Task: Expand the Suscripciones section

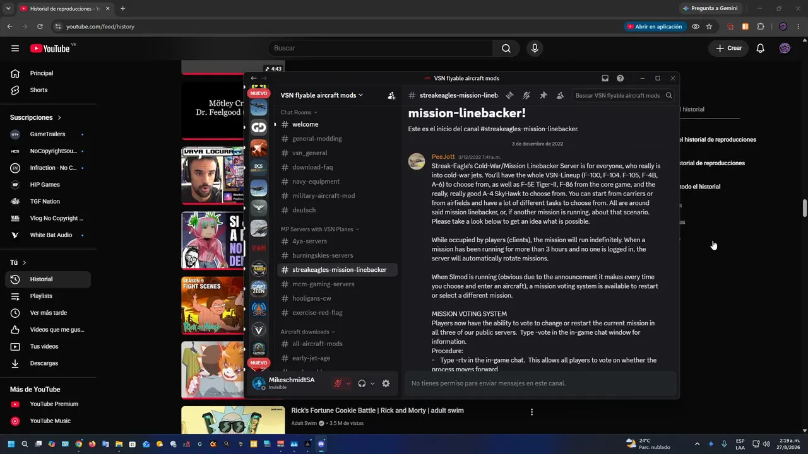Action: 36,117
